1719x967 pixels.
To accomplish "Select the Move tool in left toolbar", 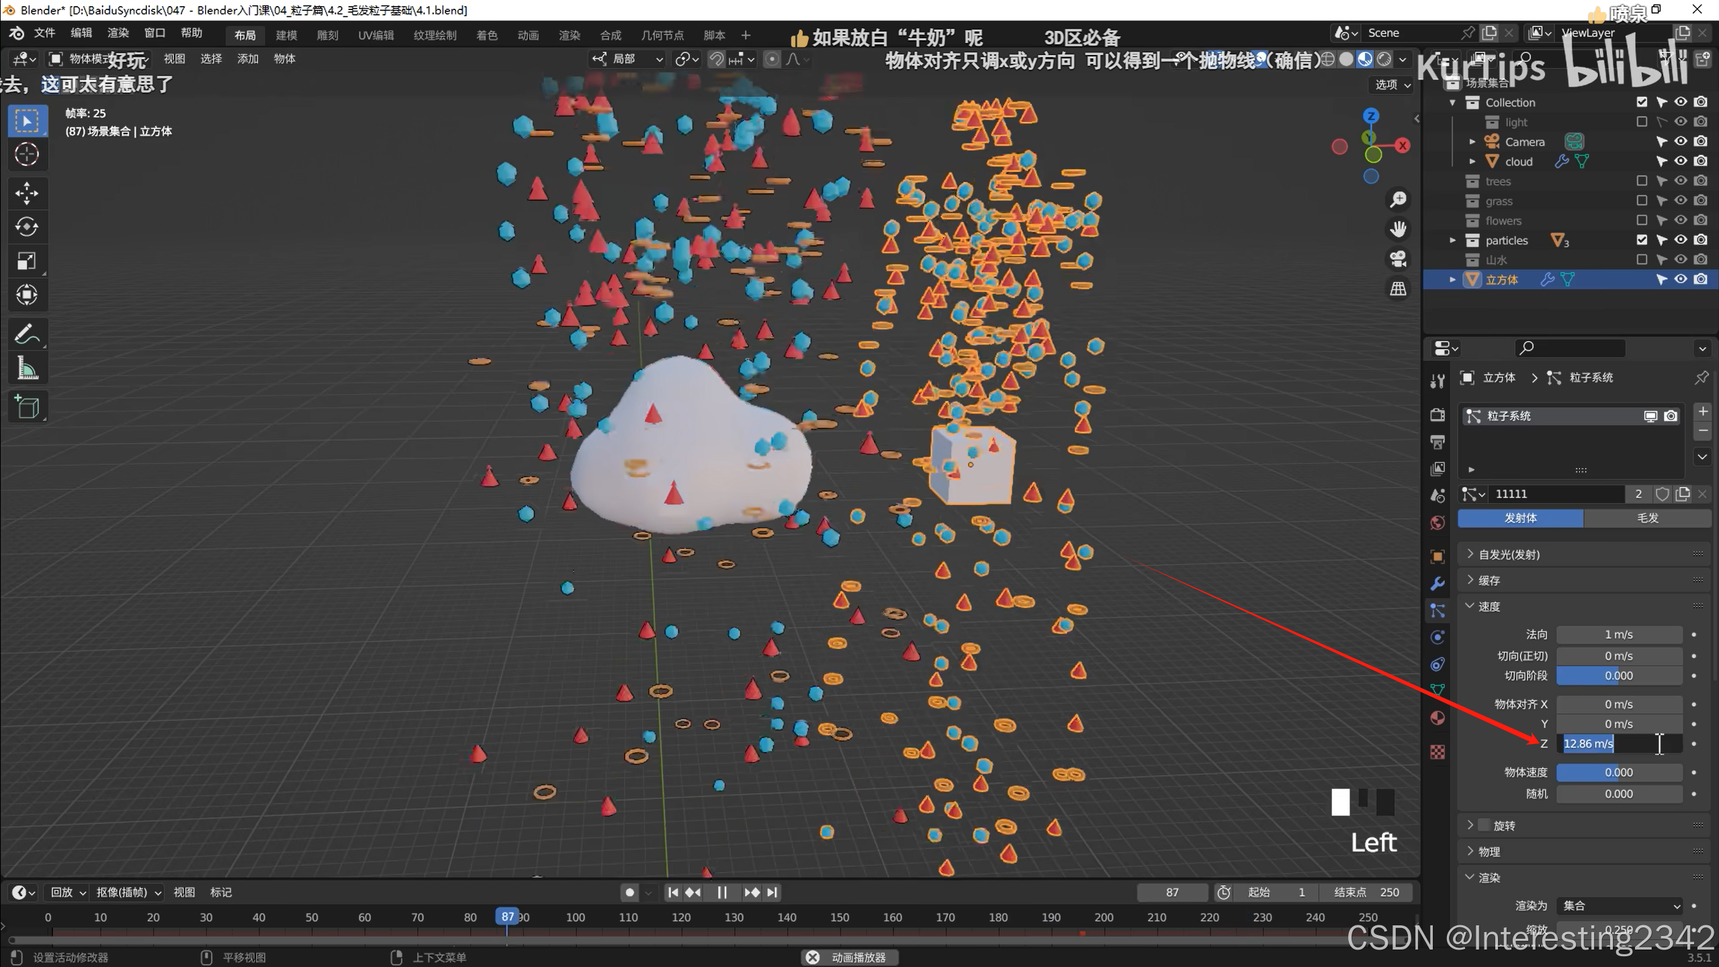I will click(x=27, y=194).
